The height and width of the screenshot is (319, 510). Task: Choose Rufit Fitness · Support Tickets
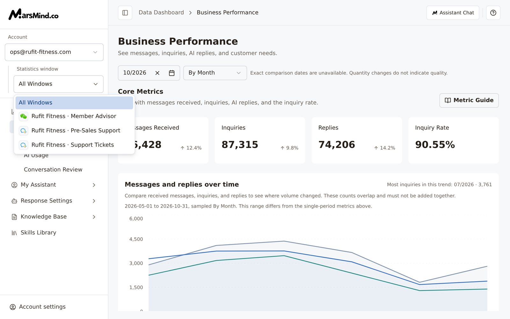[x=74, y=145]
